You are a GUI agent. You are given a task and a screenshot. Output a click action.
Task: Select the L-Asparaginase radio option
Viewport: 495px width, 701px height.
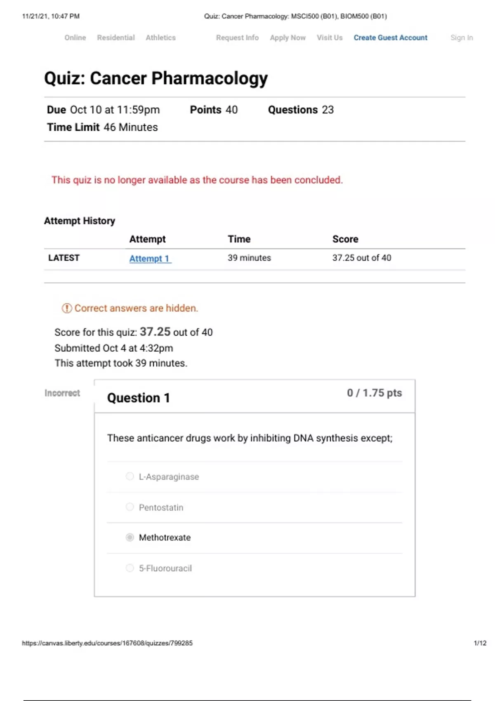pyautogui.click(x=130, y=476)
